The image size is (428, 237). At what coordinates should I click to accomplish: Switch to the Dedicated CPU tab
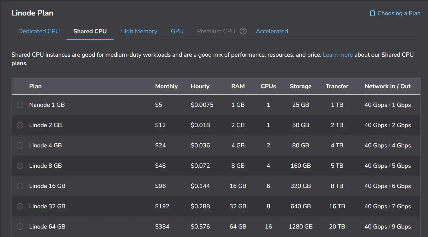pyautogui.click(x=39, y=31)
